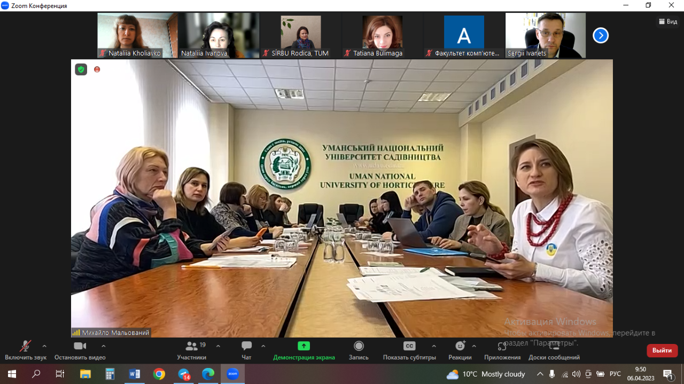The height and width of the screenshot is (384, 684).
Task: Open Google Chrome from the taskbar
Action: (159, 374)
